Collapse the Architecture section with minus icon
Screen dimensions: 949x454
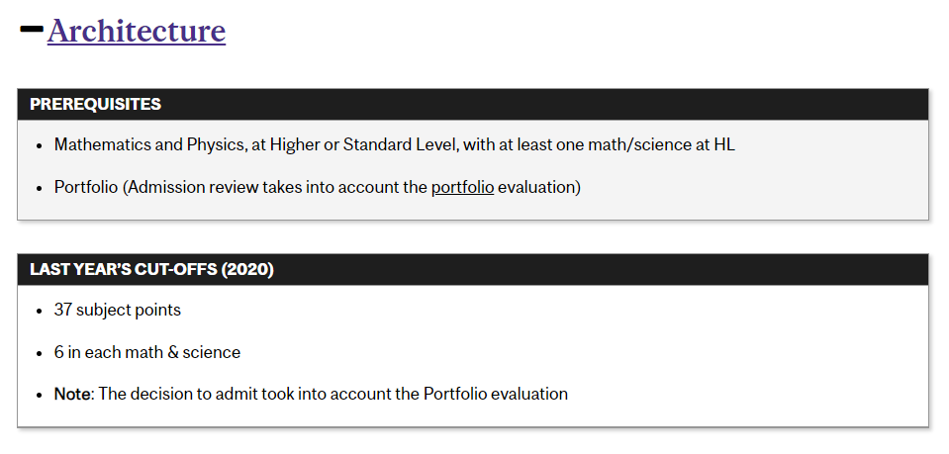tap(32, 29)
